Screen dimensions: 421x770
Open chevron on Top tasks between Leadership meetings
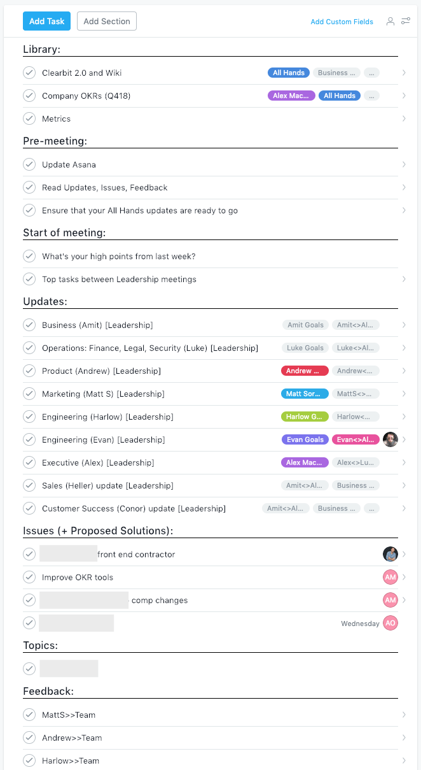tap(404, 279)
